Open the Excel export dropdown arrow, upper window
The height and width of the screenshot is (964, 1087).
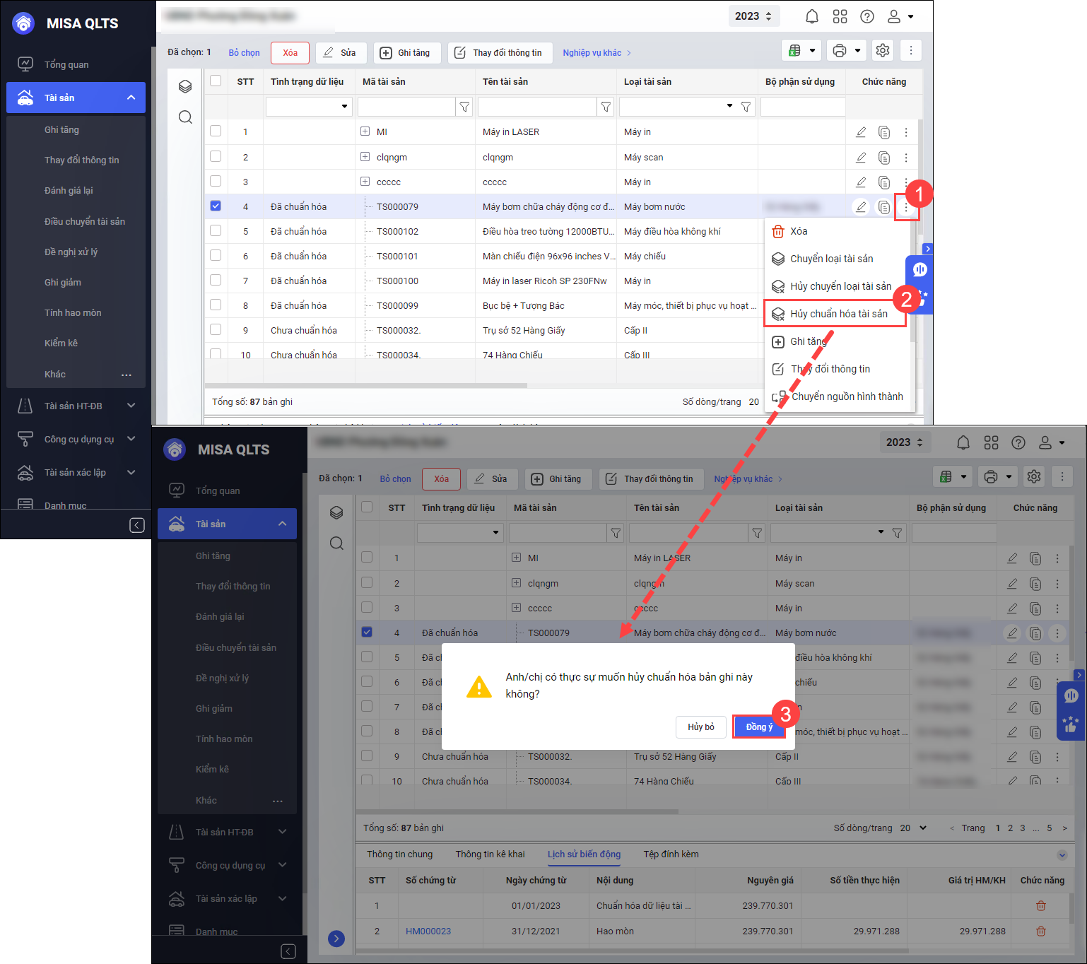812,50
